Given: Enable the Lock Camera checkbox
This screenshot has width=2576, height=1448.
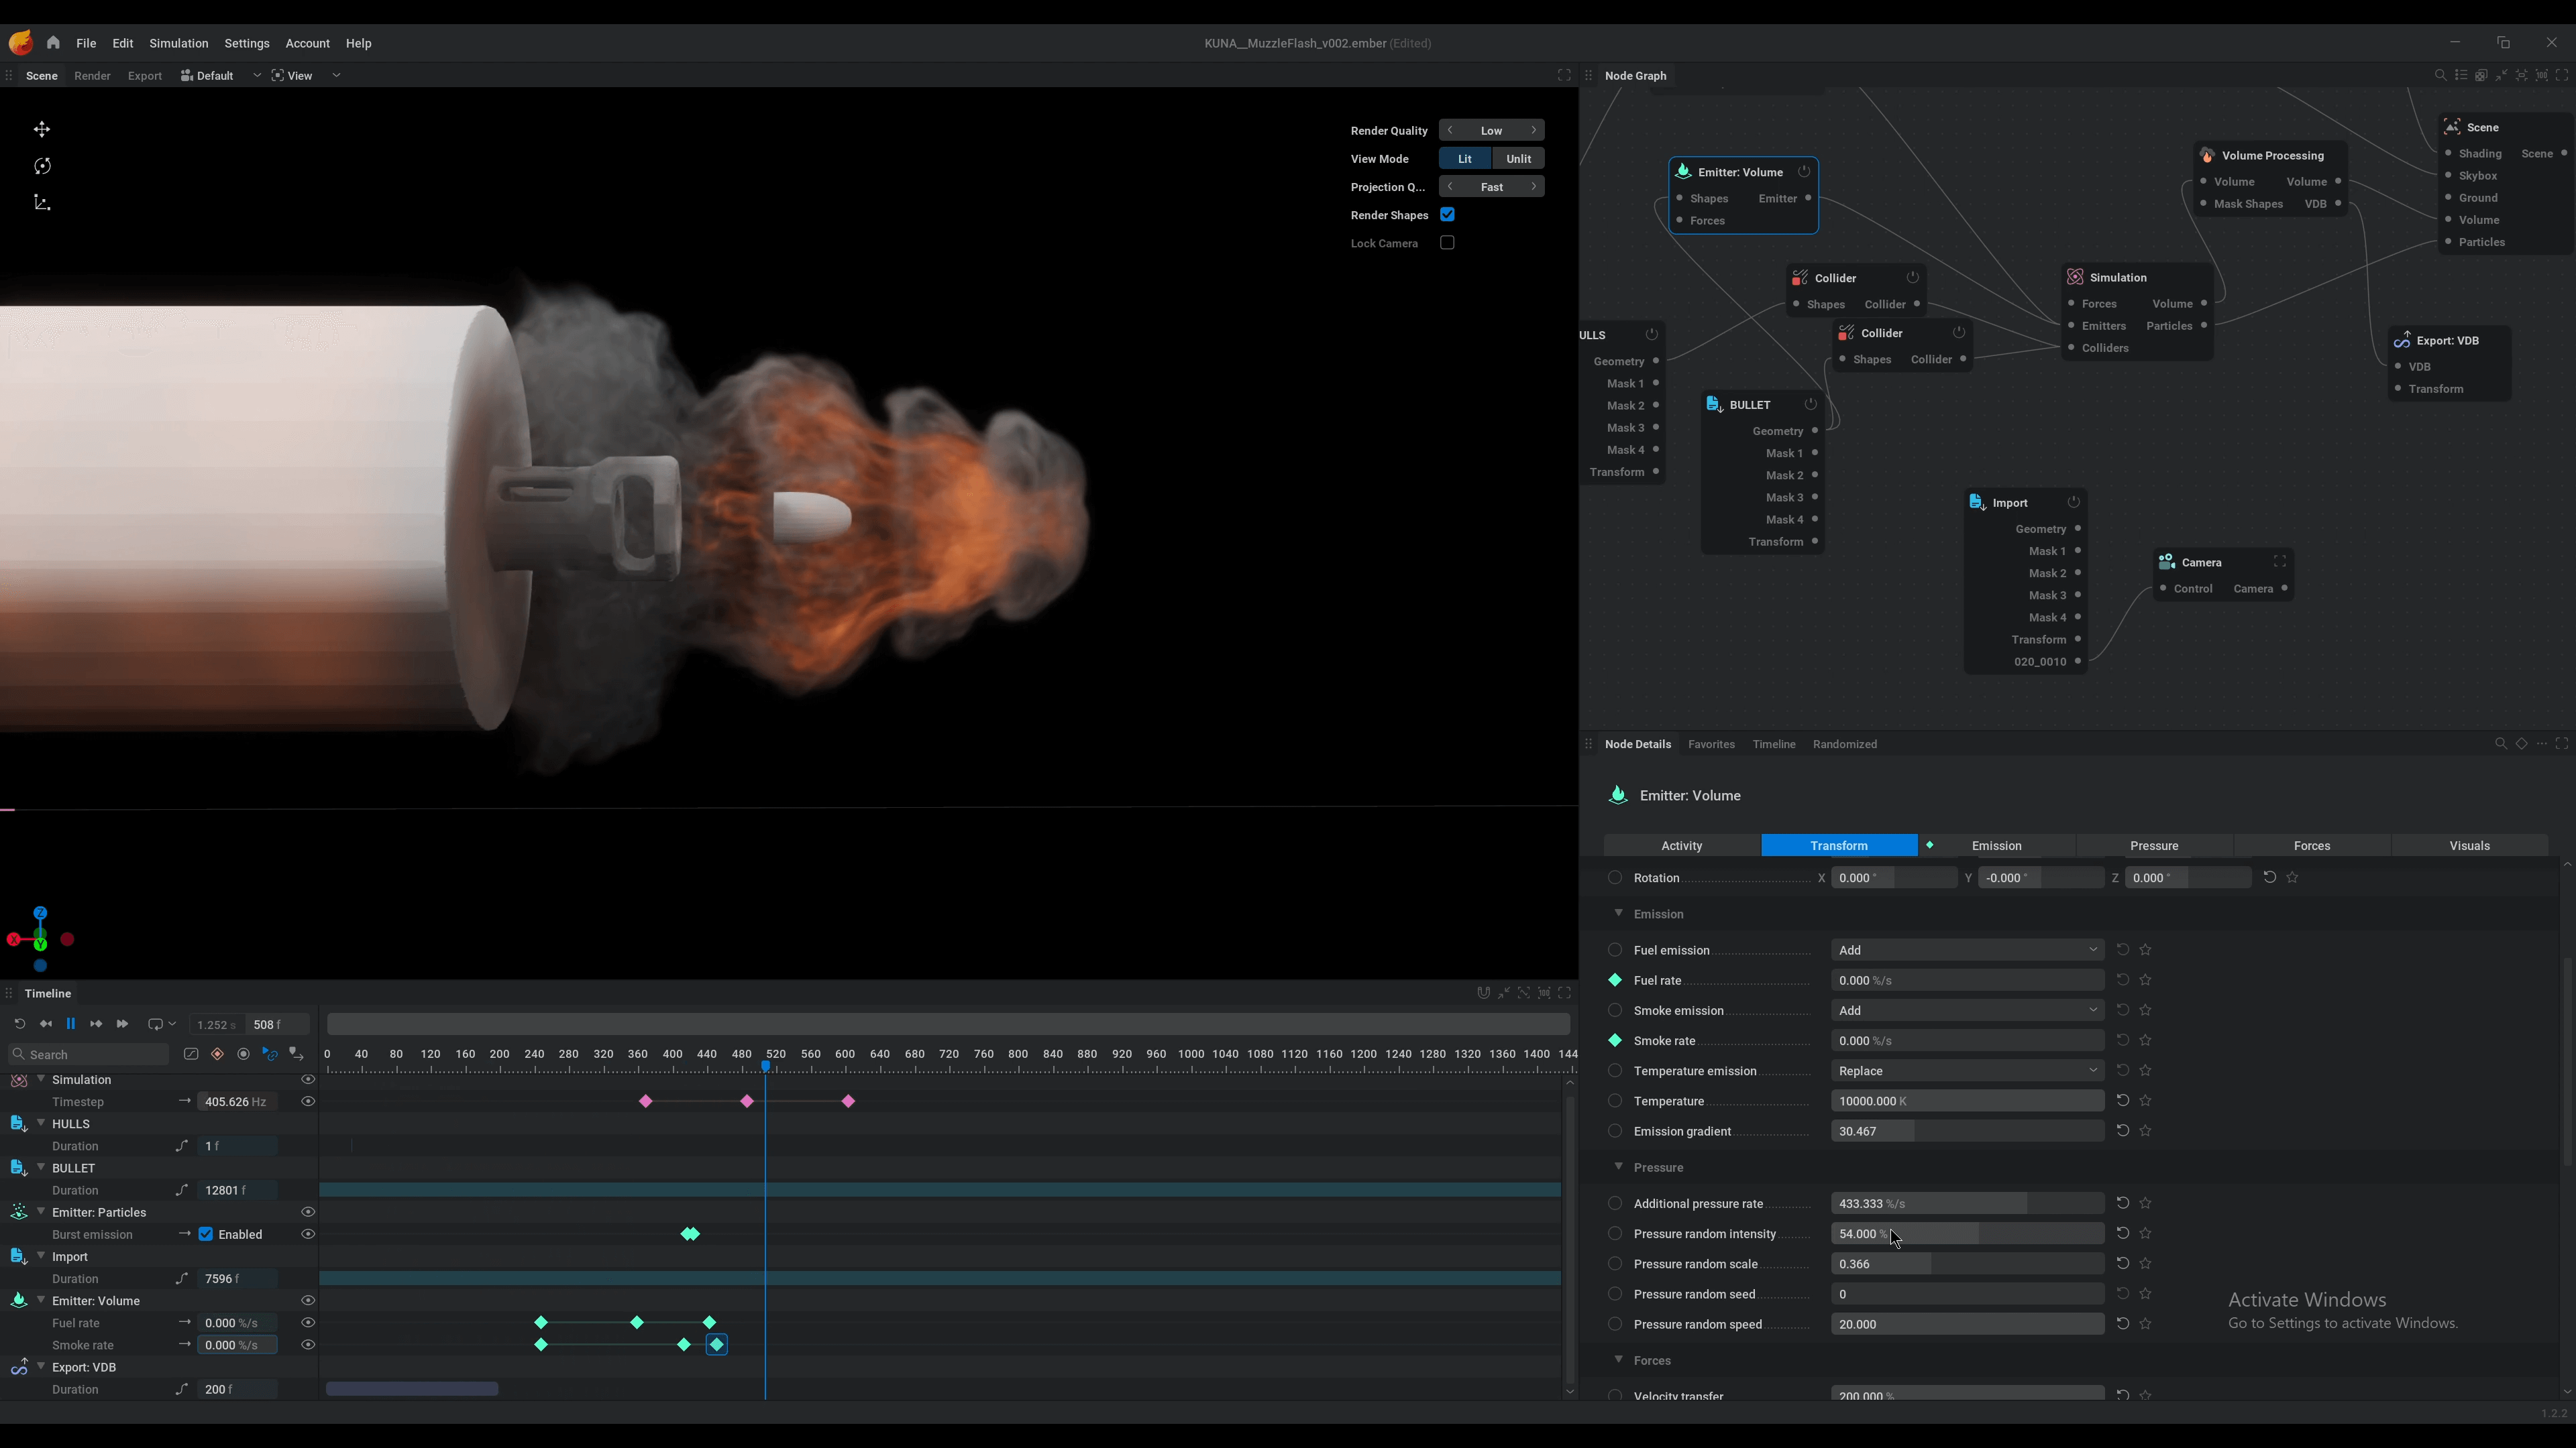Looking at the screenshot, I should point(1447,243).
